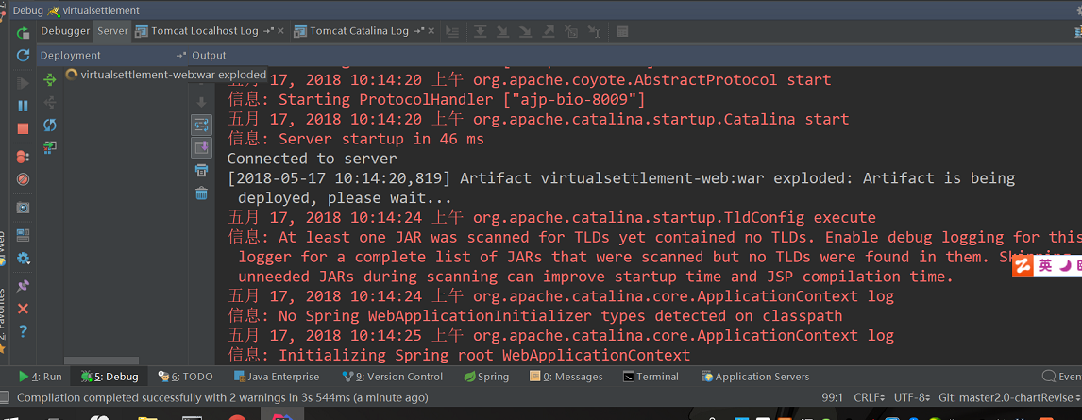
Task: Pause the program with the pause icon
Action: pos(23,106)
